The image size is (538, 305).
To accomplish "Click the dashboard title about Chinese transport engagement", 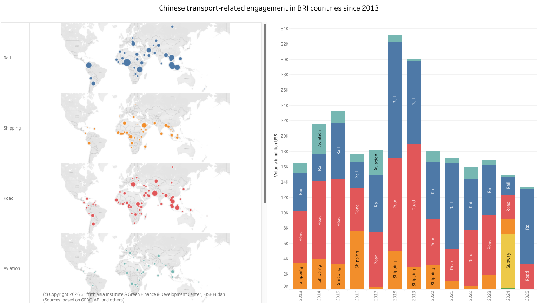I will pyautogui.click(x=268, y=8).
